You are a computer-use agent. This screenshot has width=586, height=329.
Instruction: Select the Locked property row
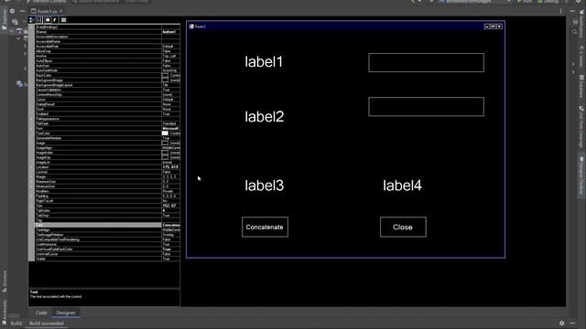107,172
